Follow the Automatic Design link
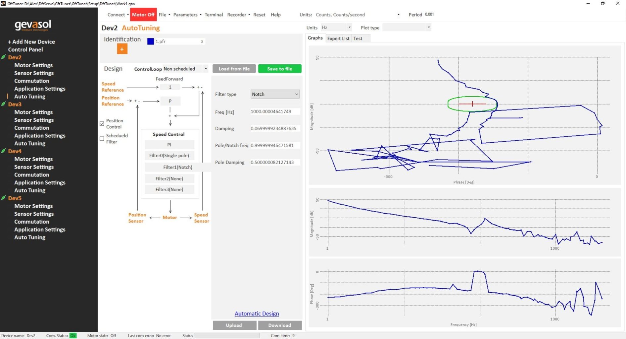 tap(257, 314)
